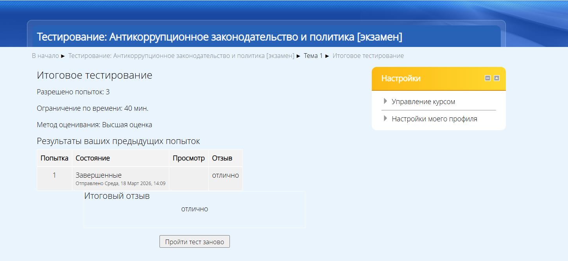Image resolution: width=568 pixels, height=261 pixels.
Task: Click Пройти тест заново button
Action: 195,241
